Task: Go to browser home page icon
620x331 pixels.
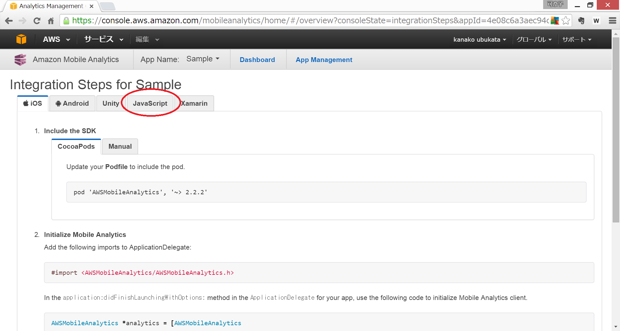Action: (x=51, y=21)
